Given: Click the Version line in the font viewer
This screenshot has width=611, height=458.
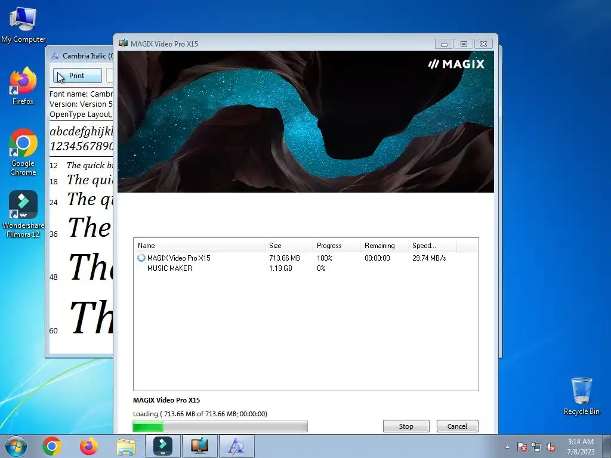Looking at the screenshot, I should [81, 104].
